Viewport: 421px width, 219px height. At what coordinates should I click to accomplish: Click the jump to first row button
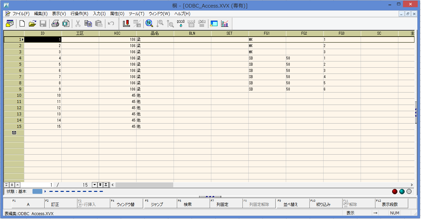(7, 185)
